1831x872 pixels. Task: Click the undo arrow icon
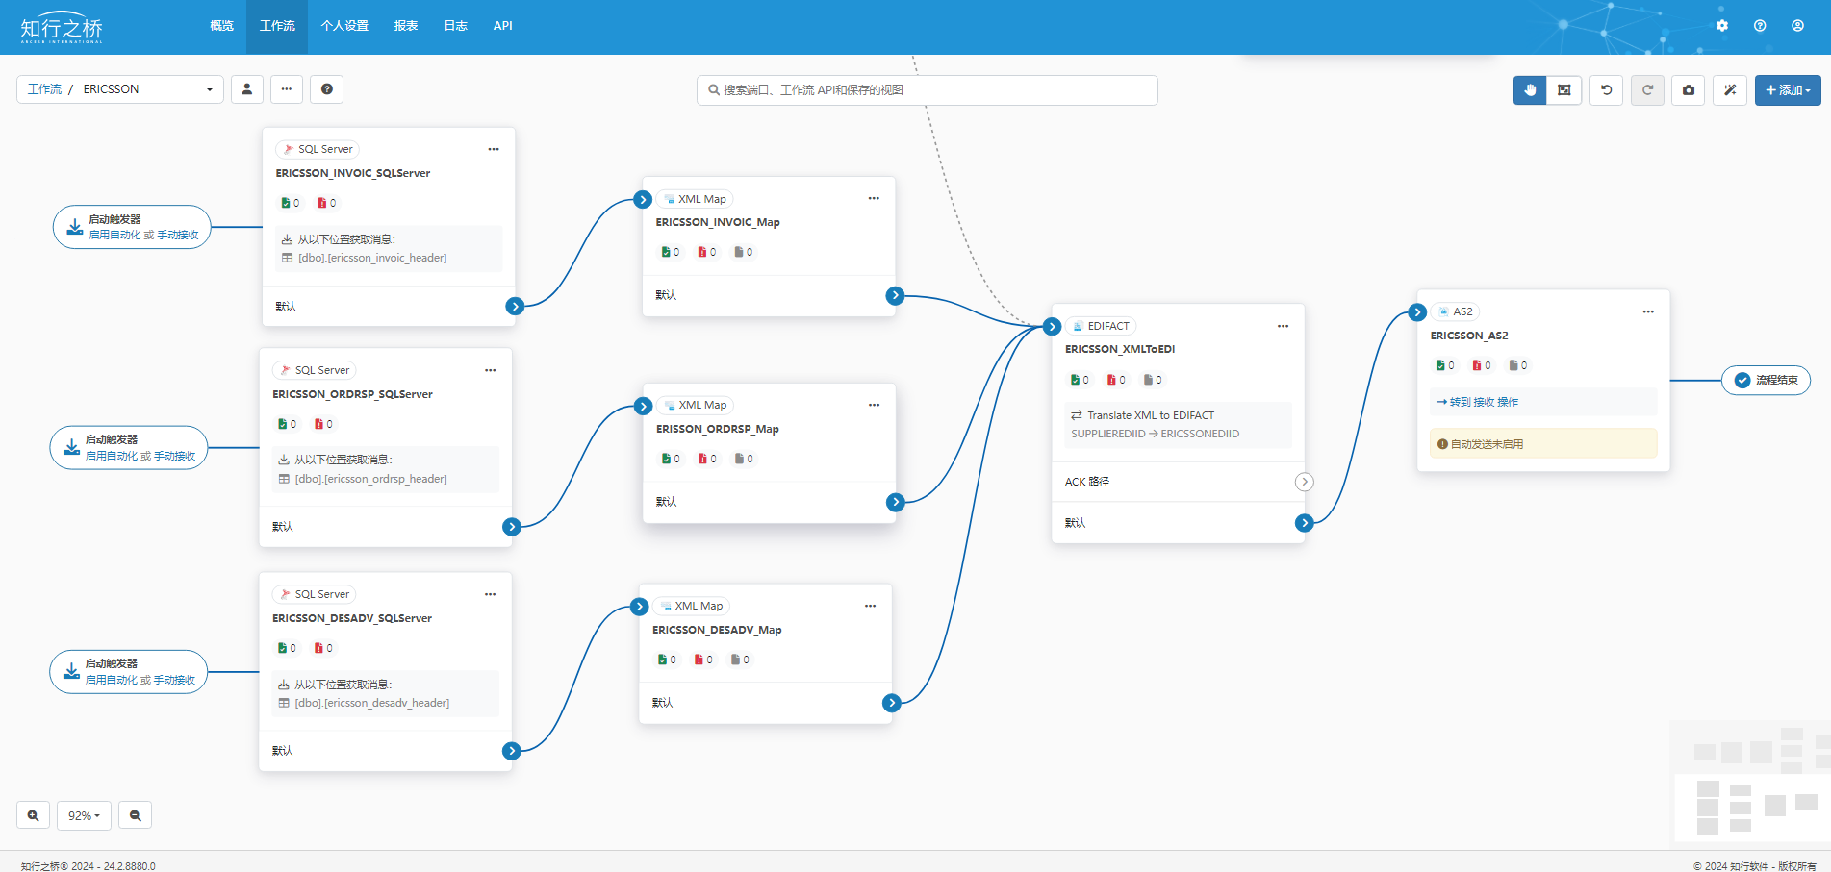point(1606,90)
